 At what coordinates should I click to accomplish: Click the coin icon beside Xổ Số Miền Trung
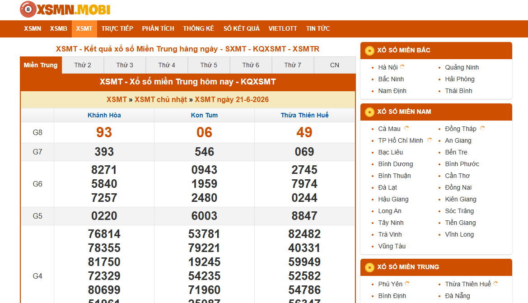coord(369,267)
